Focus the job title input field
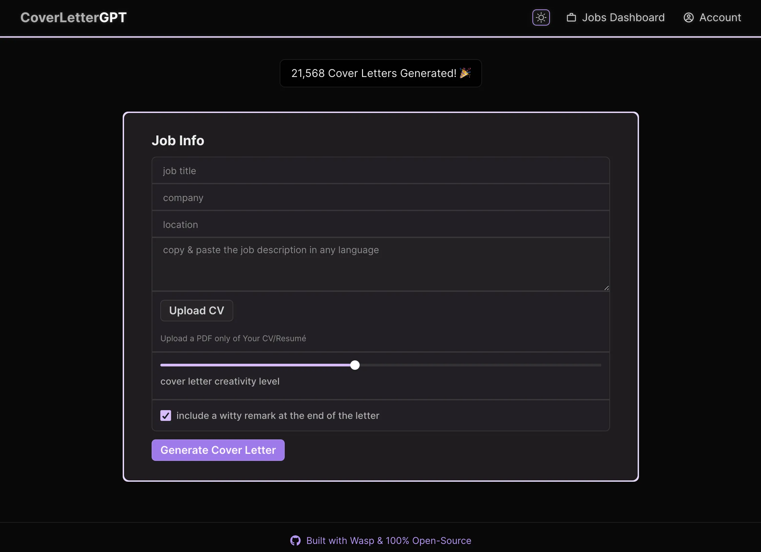This screenshot has width=761, height=552. (380, 170)
